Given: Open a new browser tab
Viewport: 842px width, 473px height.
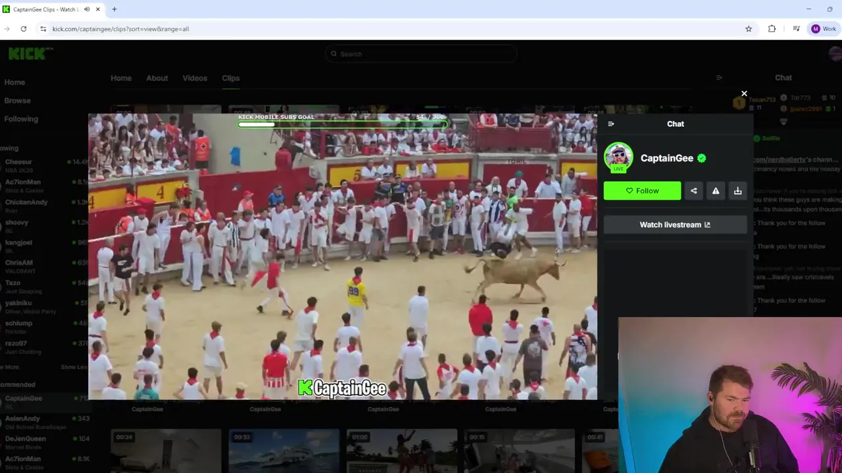Looking at the screenshot, I should 114,9.
